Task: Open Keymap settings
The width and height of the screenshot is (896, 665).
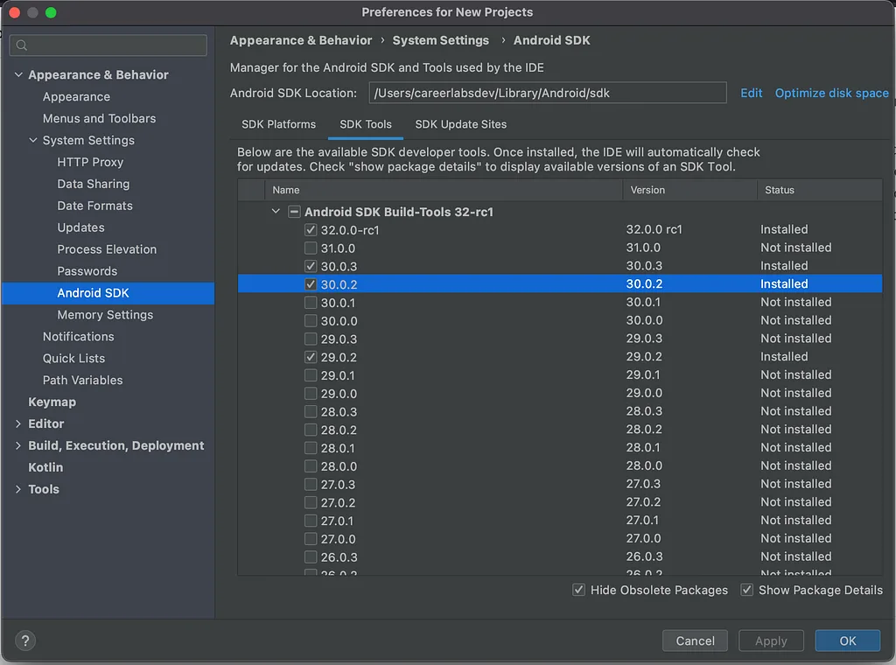Action: point(52,402)
